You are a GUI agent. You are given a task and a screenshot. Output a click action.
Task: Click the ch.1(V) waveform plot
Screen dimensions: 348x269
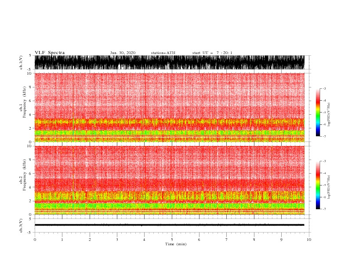pyautogui.click(x=170, y=62)
